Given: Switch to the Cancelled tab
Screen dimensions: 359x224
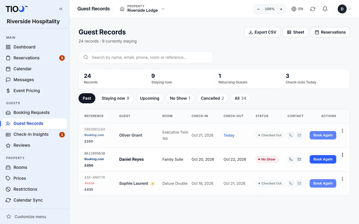Looking at the screenshot, I should point(212,98).
